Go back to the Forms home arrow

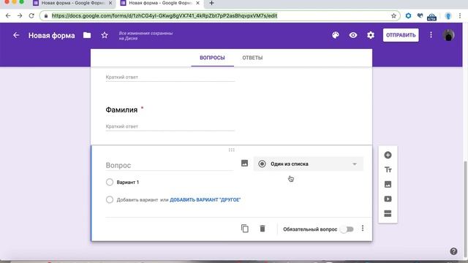pos(16,35)
